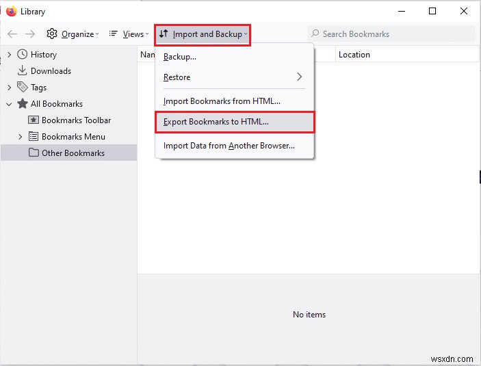Click the Back arrow in Library toolbar
Image resolution: width=481 pixels, height=366 pixels.
tap(12, 34)
